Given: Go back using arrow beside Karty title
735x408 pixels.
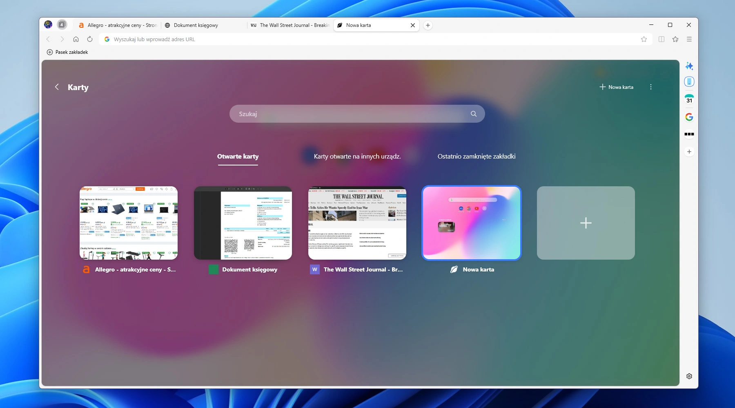Looking at the screenshot, I should [x=57, y=87].
